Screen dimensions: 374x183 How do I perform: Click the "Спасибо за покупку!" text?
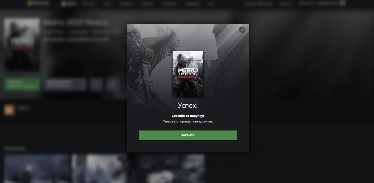point(188,116)
